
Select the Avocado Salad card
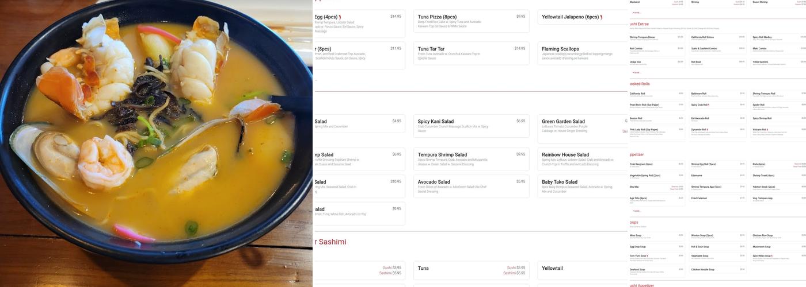[x=471, y=186]
